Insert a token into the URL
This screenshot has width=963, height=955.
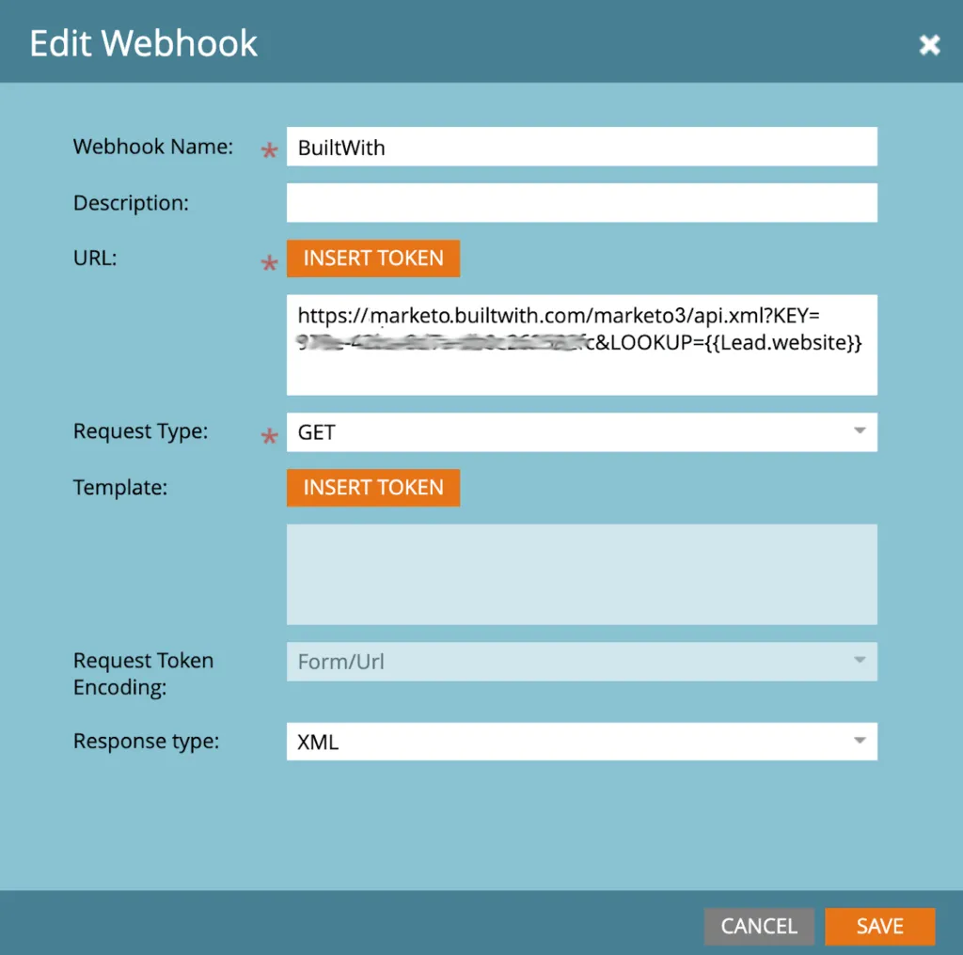372,258
